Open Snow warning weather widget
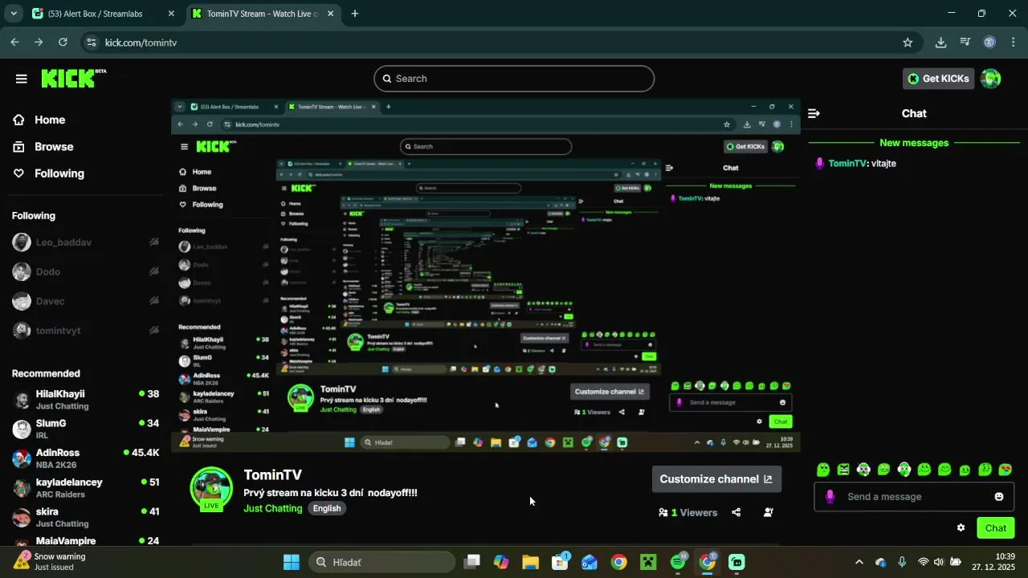This screenshot has height=578, width=1028. [x=50, y=562]
